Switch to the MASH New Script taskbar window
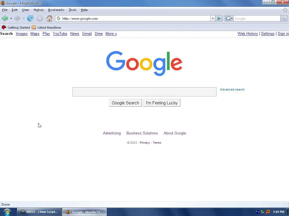Image resolution: width=289 pixels, height=216 pixels. (x=39, y=212)
